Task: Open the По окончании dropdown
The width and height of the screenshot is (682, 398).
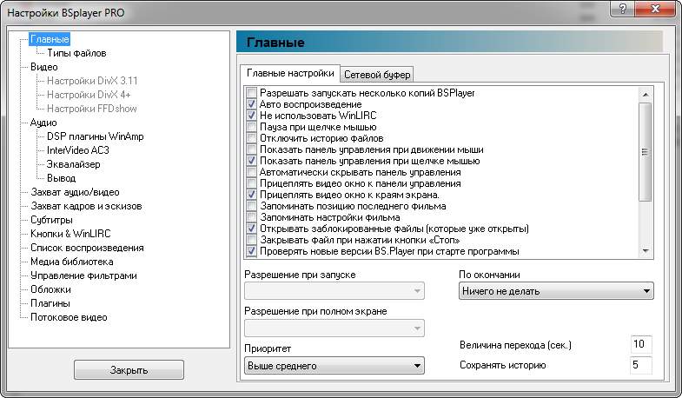Action: [556, 291]
